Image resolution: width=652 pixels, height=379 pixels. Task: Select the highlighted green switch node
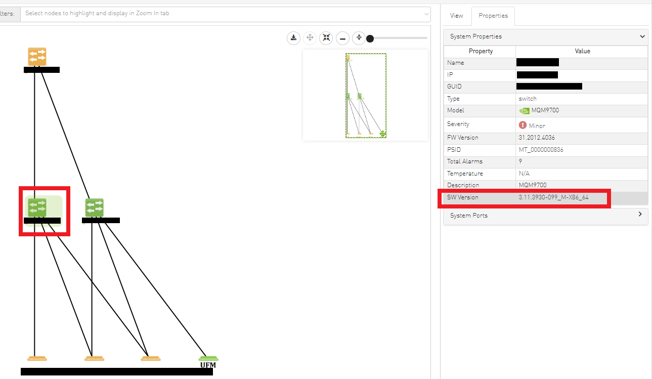coord(37,207)
